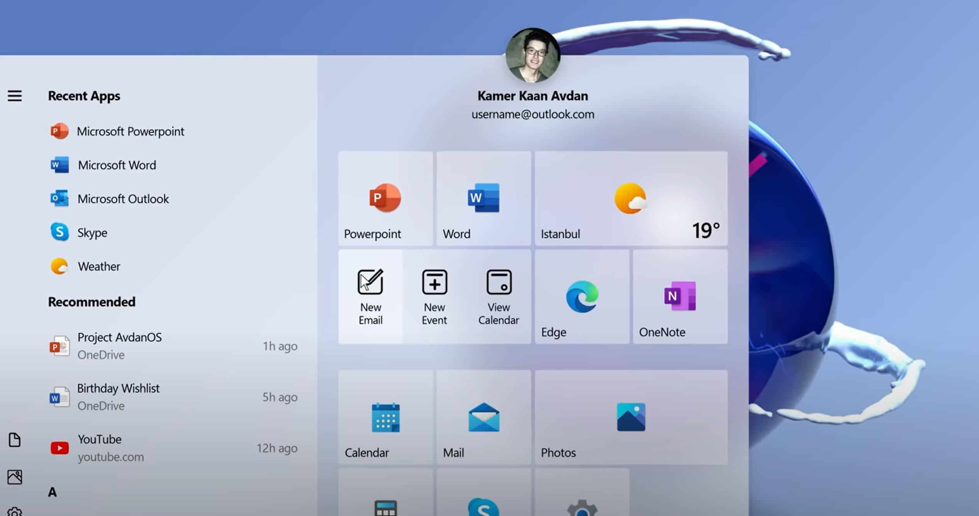The width and height of the screenshot is (979, 516).
Task: Open Settings from the bottom-left gear
Action: (15, 511)
